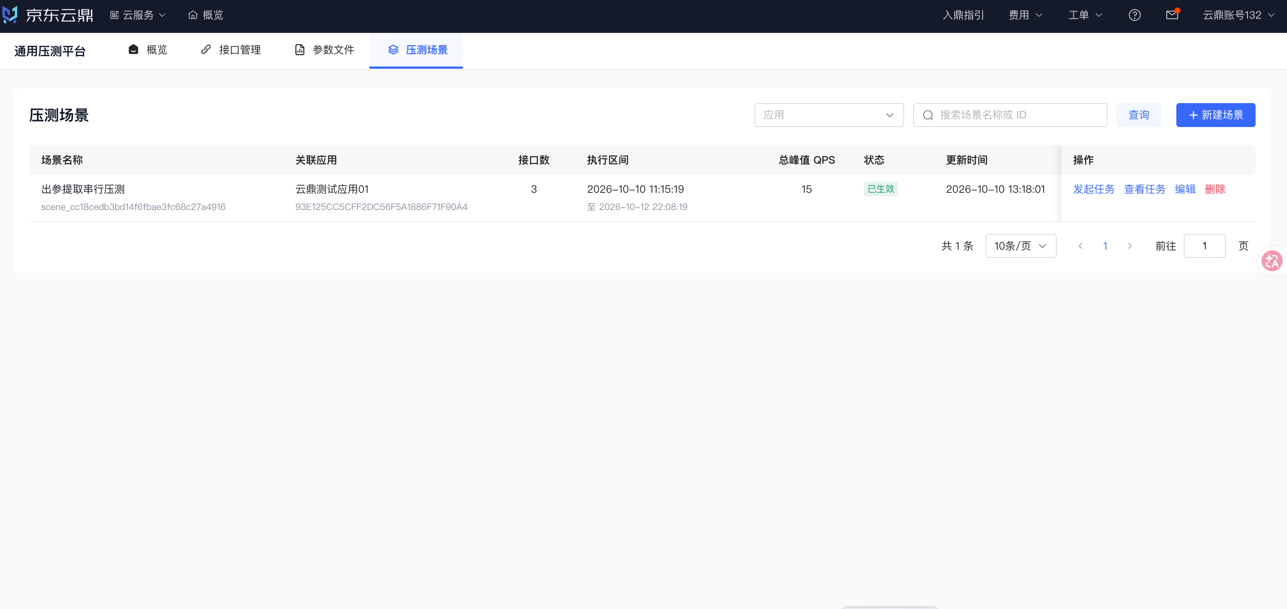Expand the 费用 dropdown
This screenshot has height=609, width=1287.
pyautogui.click(x=1025, y=15)
